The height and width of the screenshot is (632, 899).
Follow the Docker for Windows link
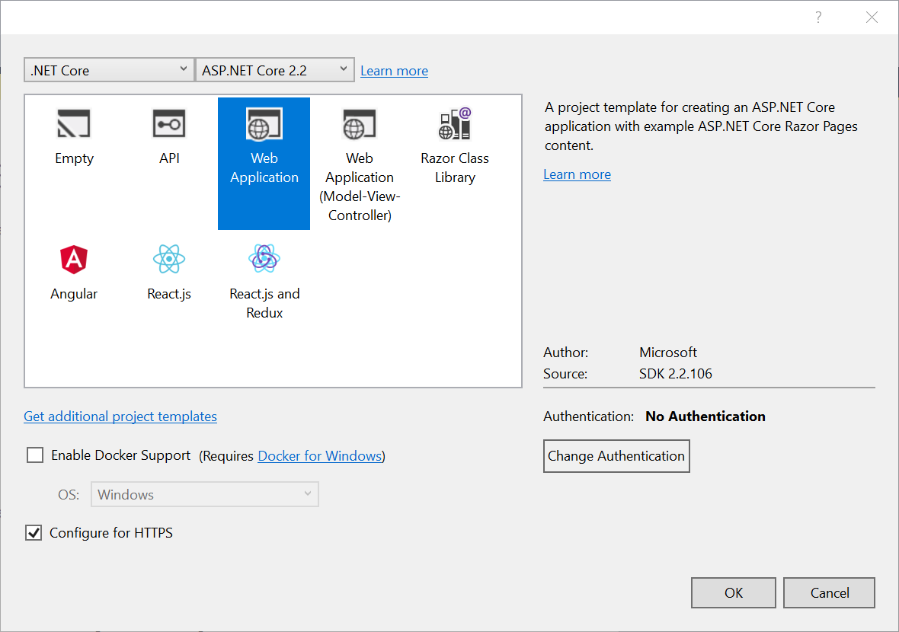[320, 455]
